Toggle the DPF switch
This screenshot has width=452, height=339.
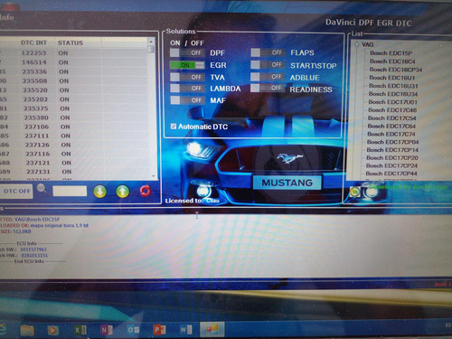187,52
